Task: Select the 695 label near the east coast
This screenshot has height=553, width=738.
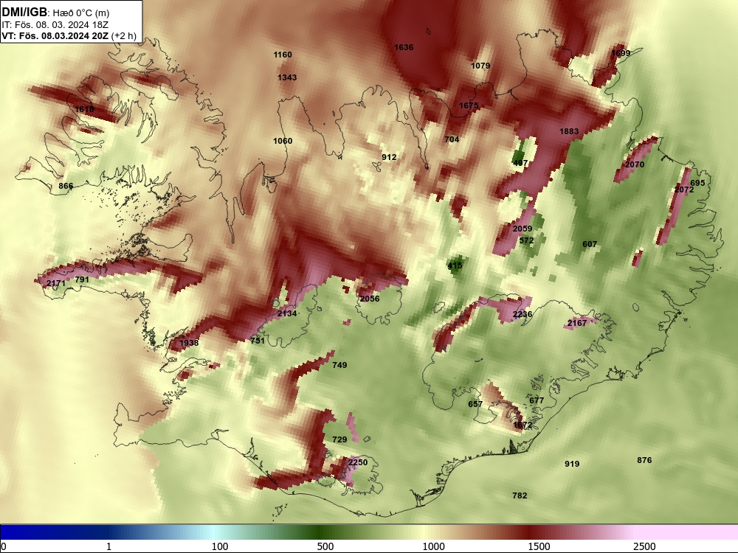Action: tap(697, 183)
